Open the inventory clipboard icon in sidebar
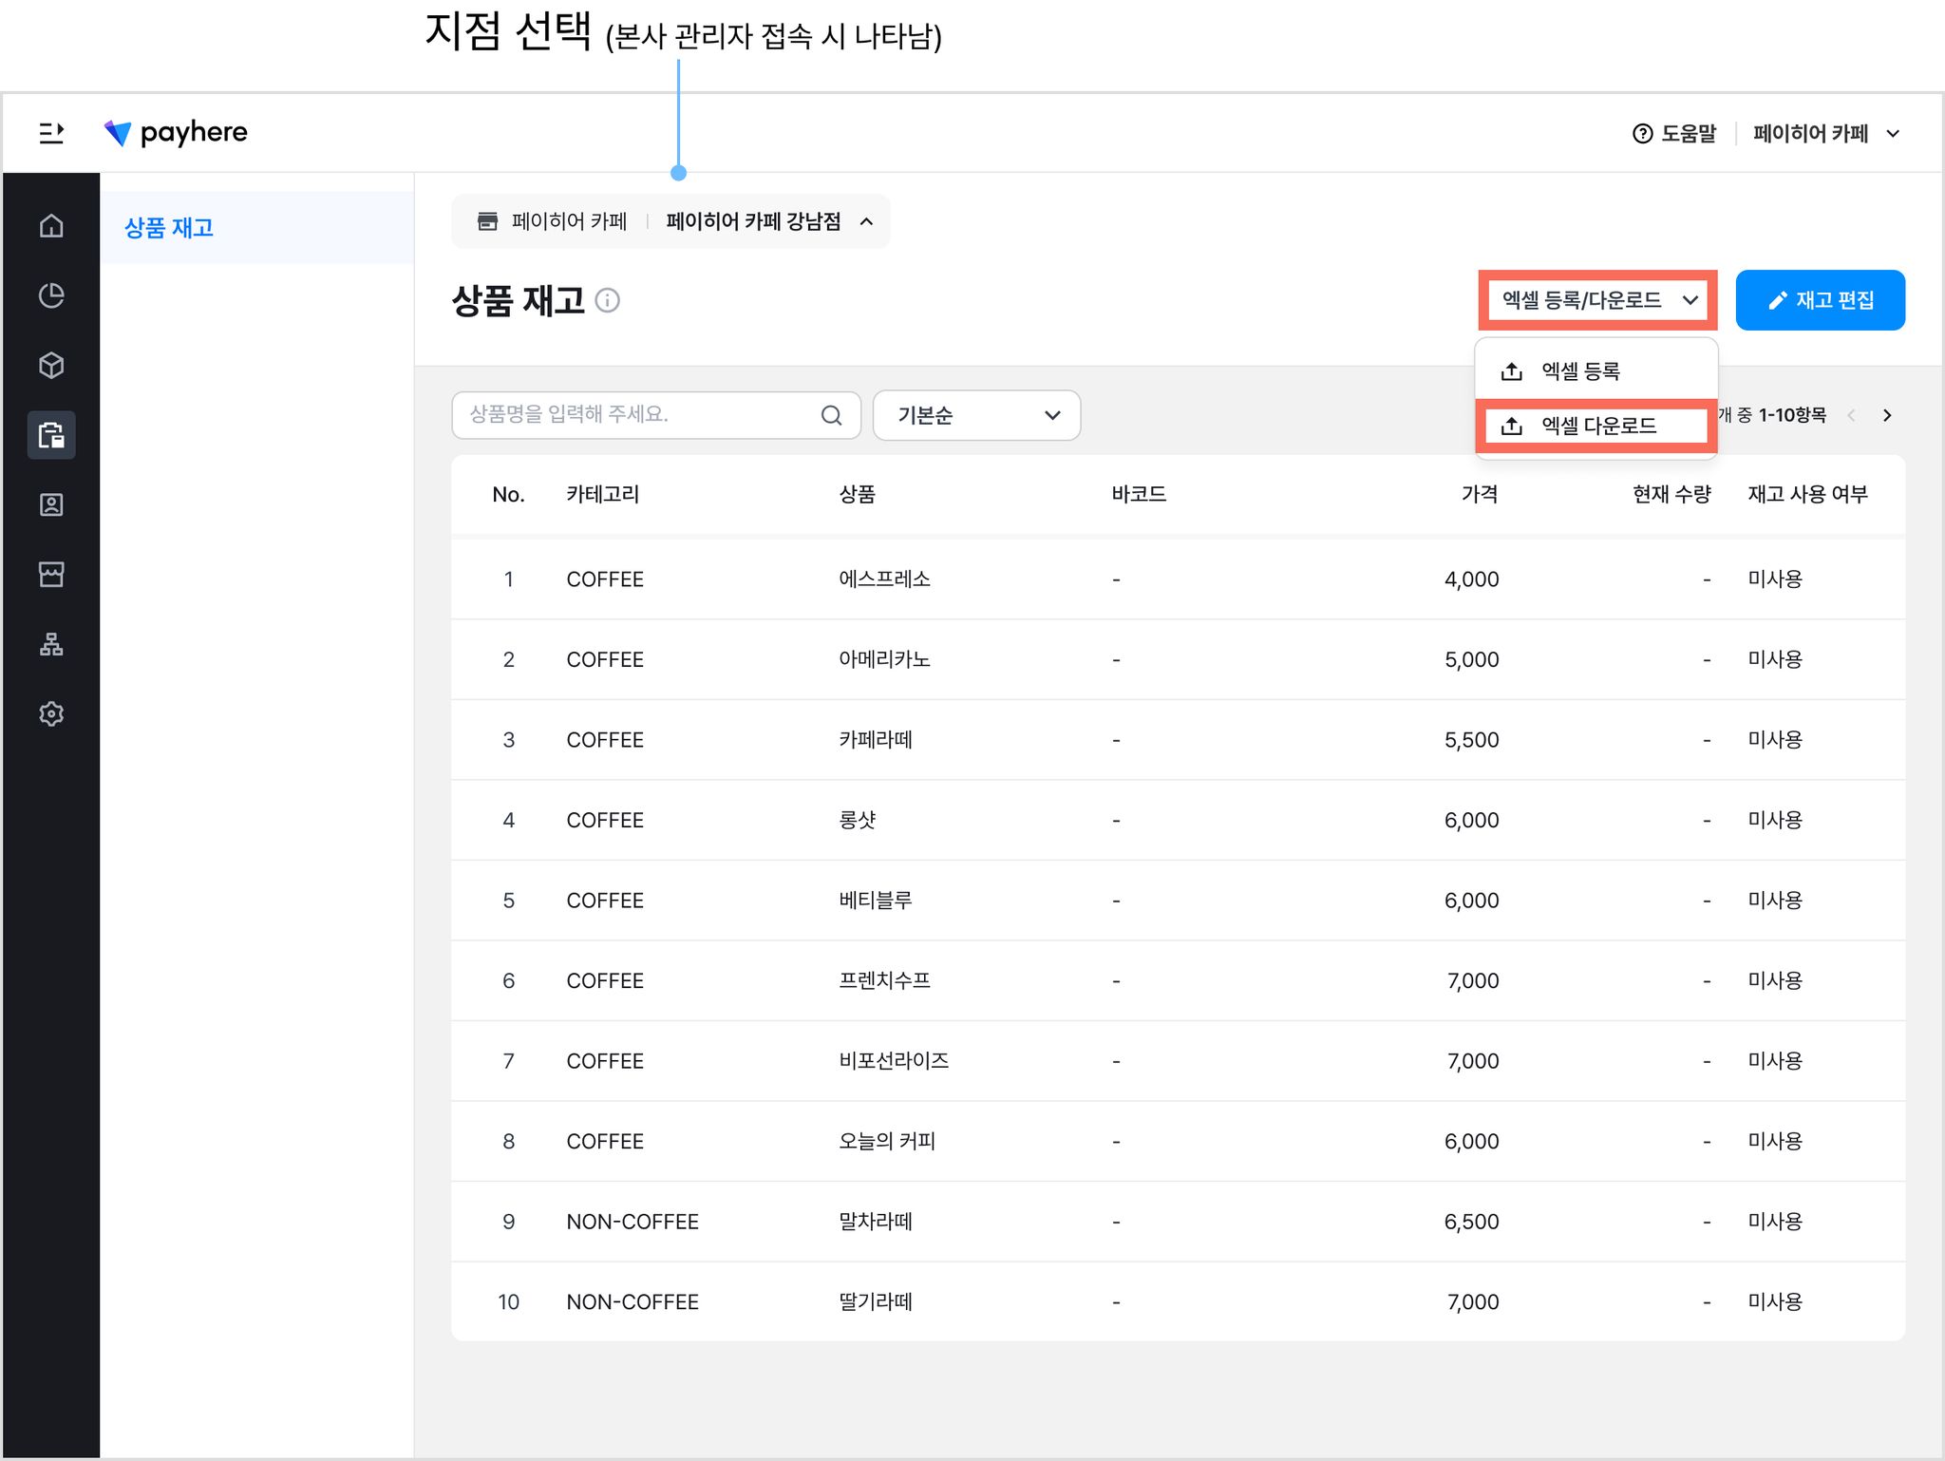The image size is (1945, 1461). (x=51, y=435)
